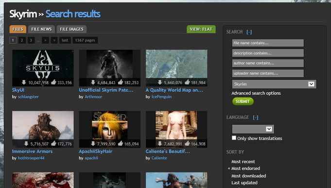Open the ApachiiSkyHair thumbnail
Screen dimensions: 331x188
point(109,129)
